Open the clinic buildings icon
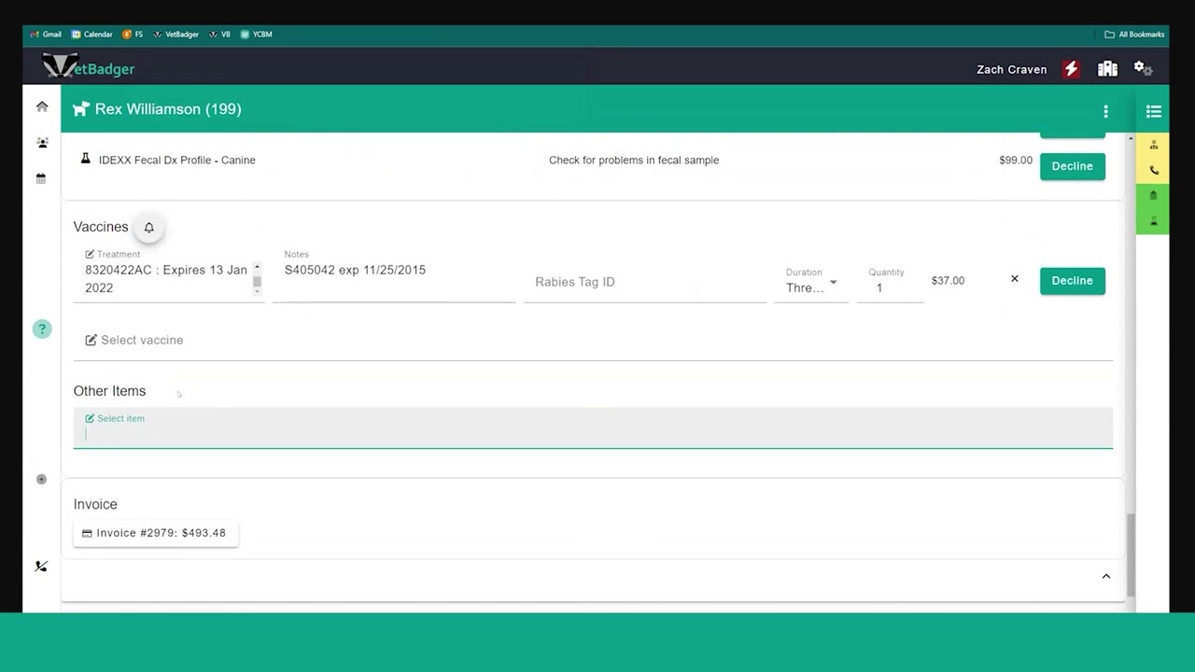 (x=1107, y=69)
